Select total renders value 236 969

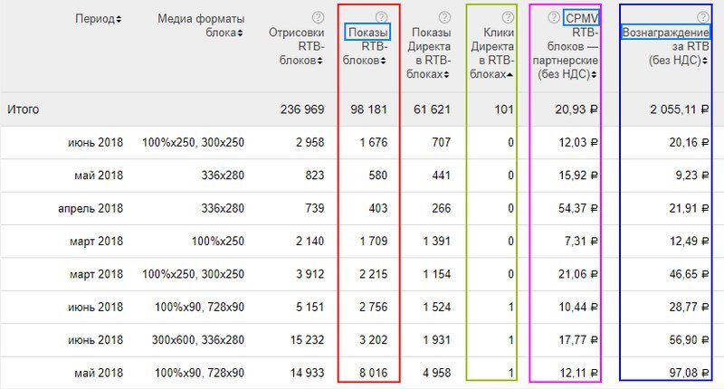302,109
